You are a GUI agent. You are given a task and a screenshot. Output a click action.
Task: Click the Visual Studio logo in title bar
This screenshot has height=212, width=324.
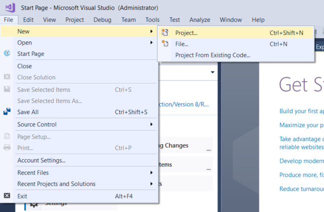[x=10, y=8]
